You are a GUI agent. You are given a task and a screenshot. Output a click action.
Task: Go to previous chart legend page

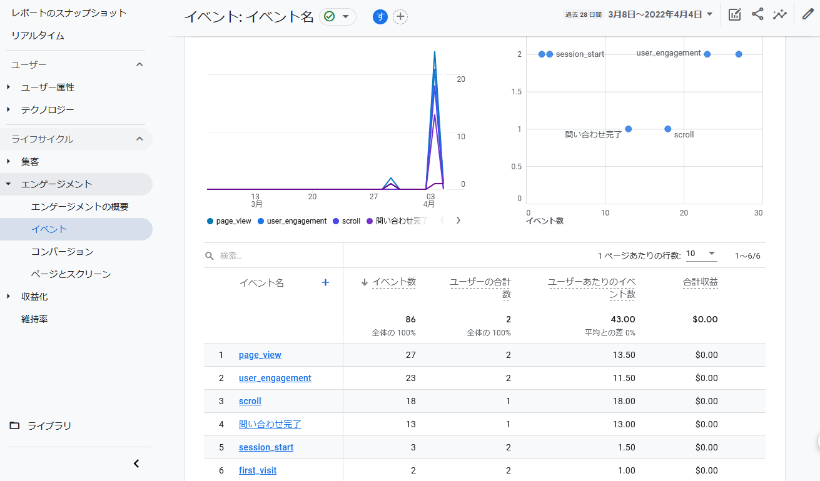tap(442, 221)
